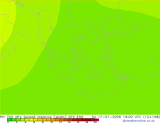Click the legend tick label '20'
This screenshot has height=123, width=160.
95,122
